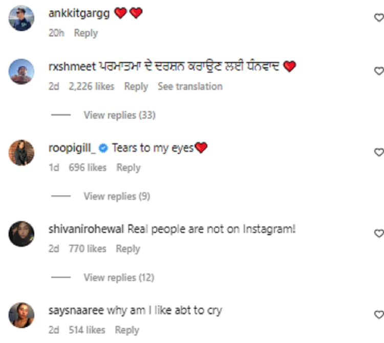The width and height of the screenshot is (384, 343).
Task: Expand View replies (9) under roopigill_
Action: pyautogui.click(x=117, y=196)
